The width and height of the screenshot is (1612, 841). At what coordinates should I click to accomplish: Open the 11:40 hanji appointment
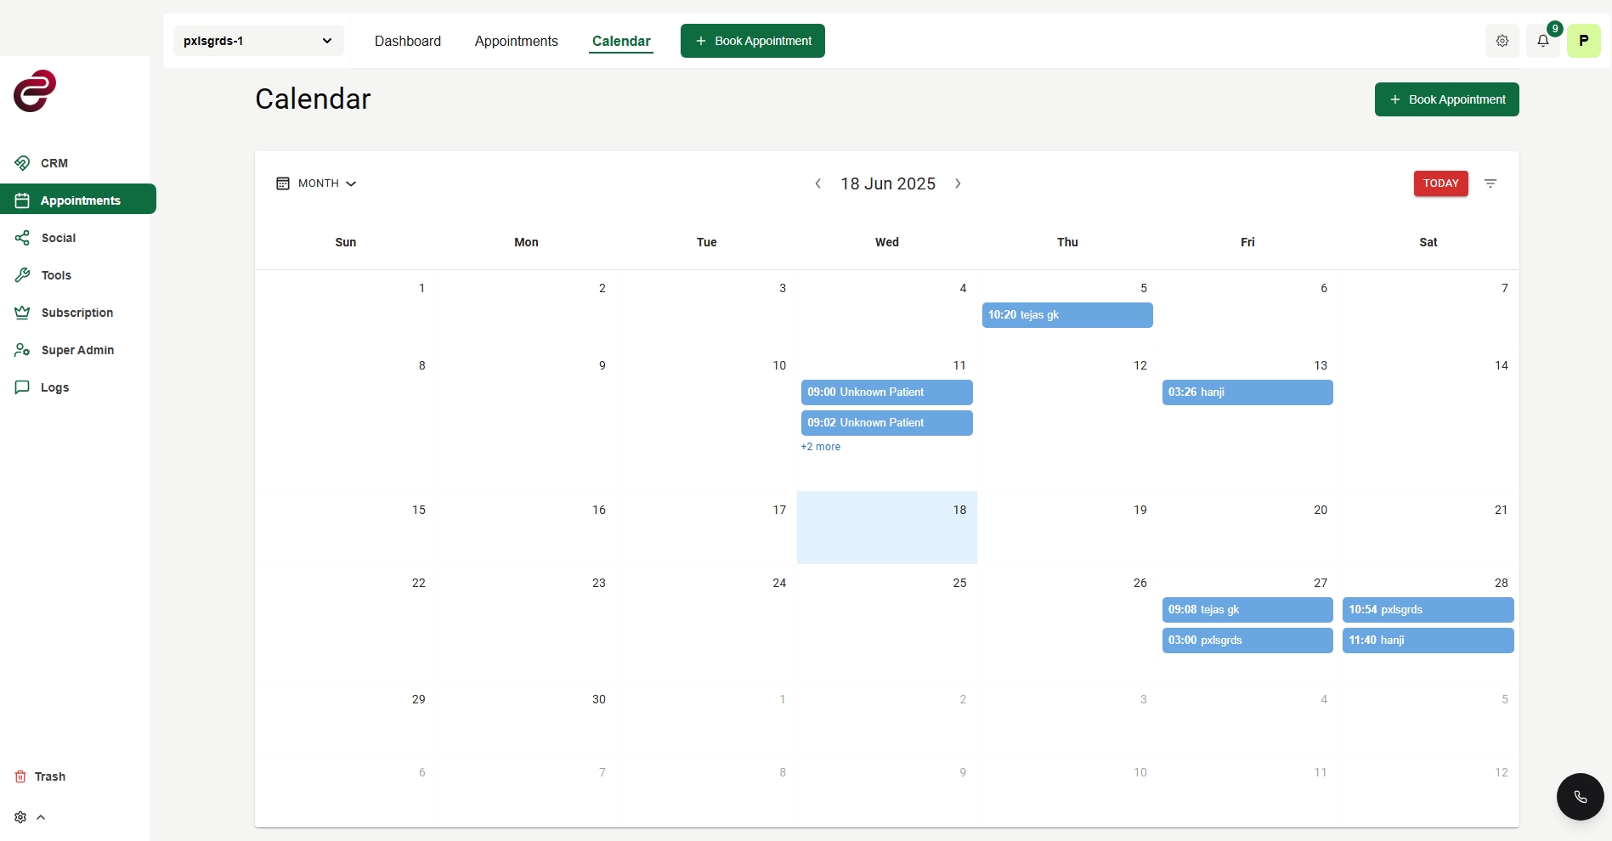point(1428,641)
